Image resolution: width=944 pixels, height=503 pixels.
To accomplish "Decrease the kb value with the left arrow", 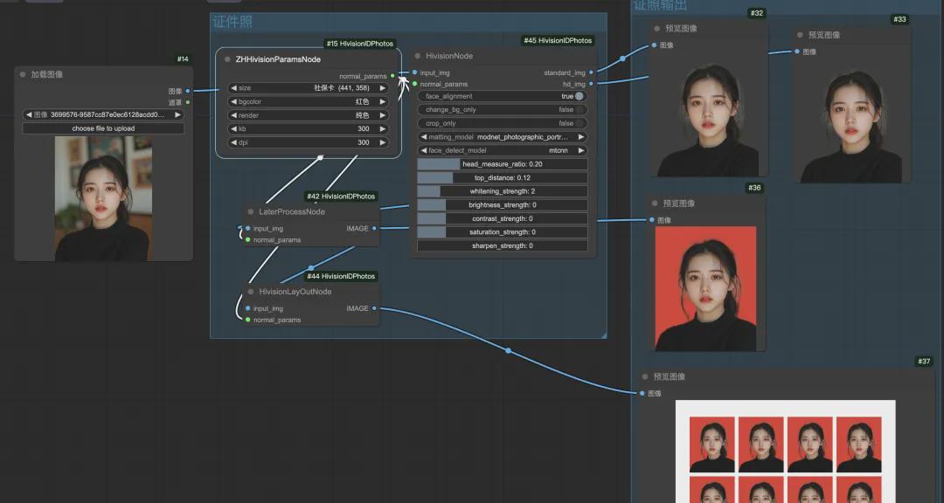I will 233,128.
